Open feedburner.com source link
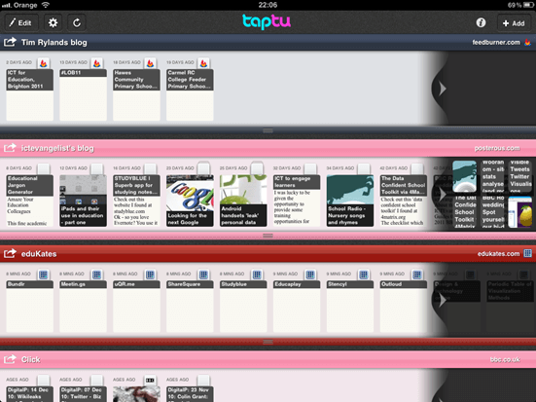The image size is (536, 402). coord(496,42)
